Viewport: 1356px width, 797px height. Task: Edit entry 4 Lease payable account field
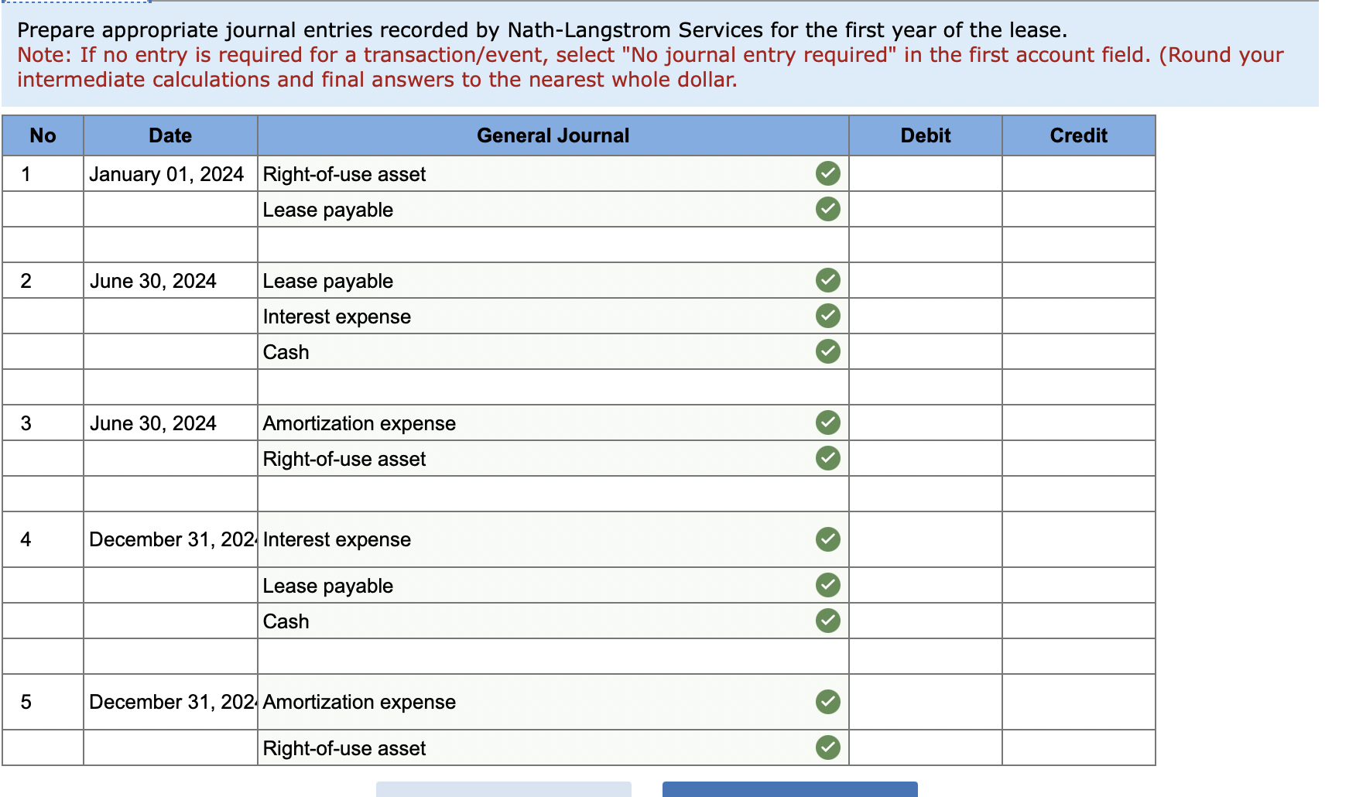[553, 585]
